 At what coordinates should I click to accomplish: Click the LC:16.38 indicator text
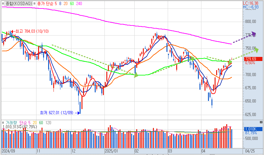(250, 3)
